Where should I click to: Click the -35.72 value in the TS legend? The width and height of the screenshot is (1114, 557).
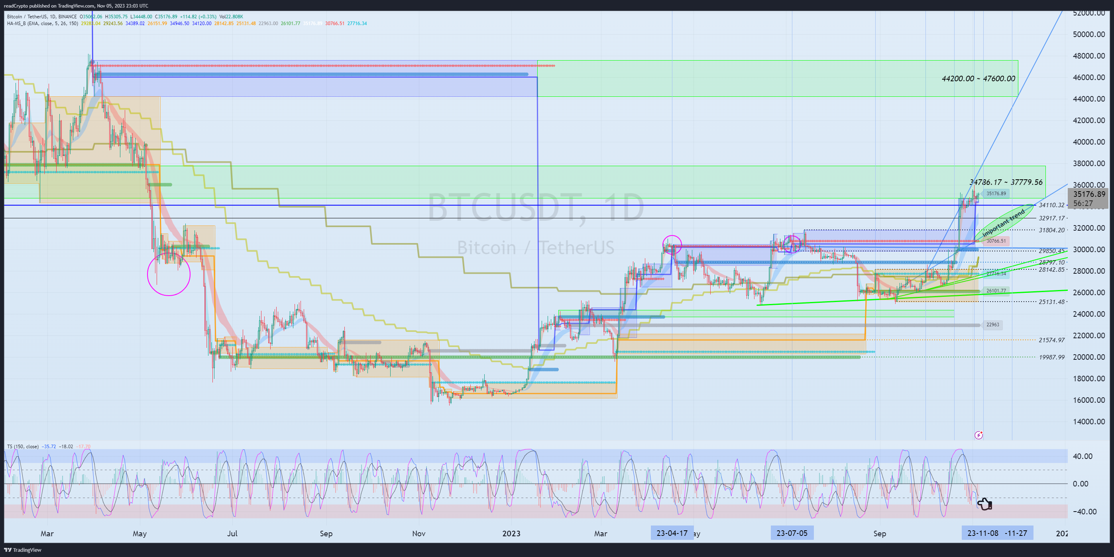tap(49, 446)
